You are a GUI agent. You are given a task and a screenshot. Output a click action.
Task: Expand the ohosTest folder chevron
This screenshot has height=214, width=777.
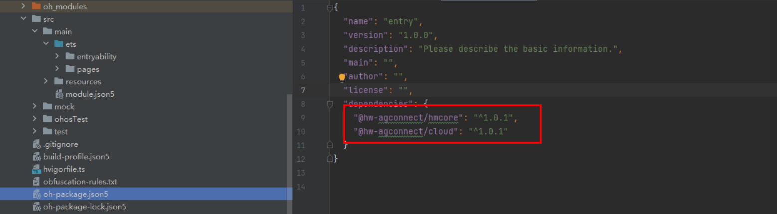[35, 119]
